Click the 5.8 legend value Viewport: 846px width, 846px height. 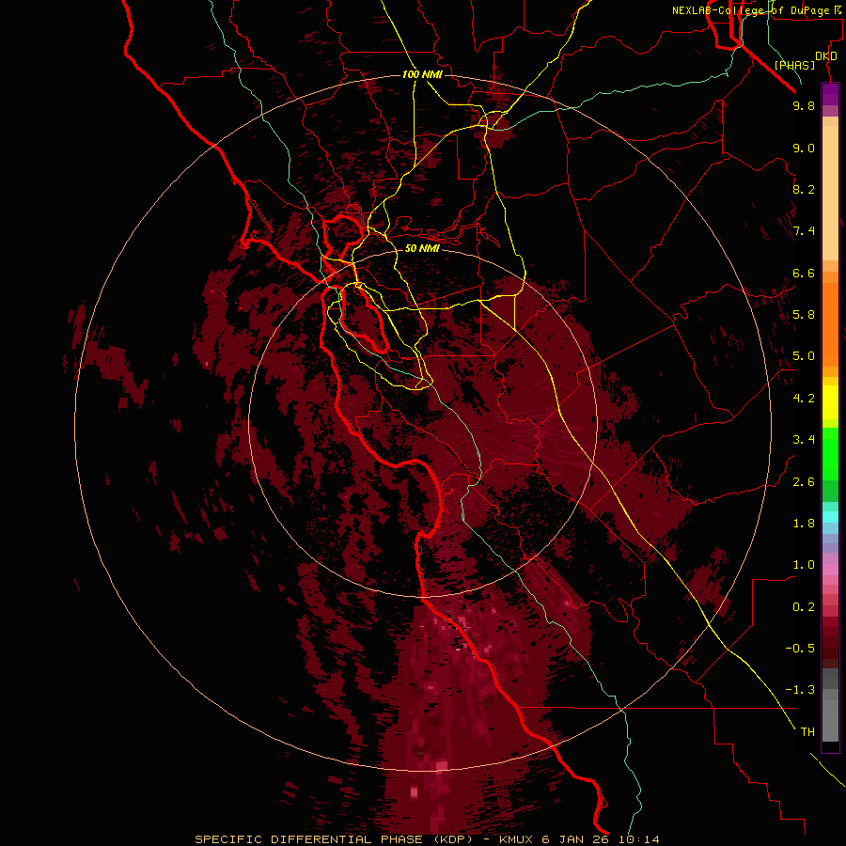click(804, 315)
